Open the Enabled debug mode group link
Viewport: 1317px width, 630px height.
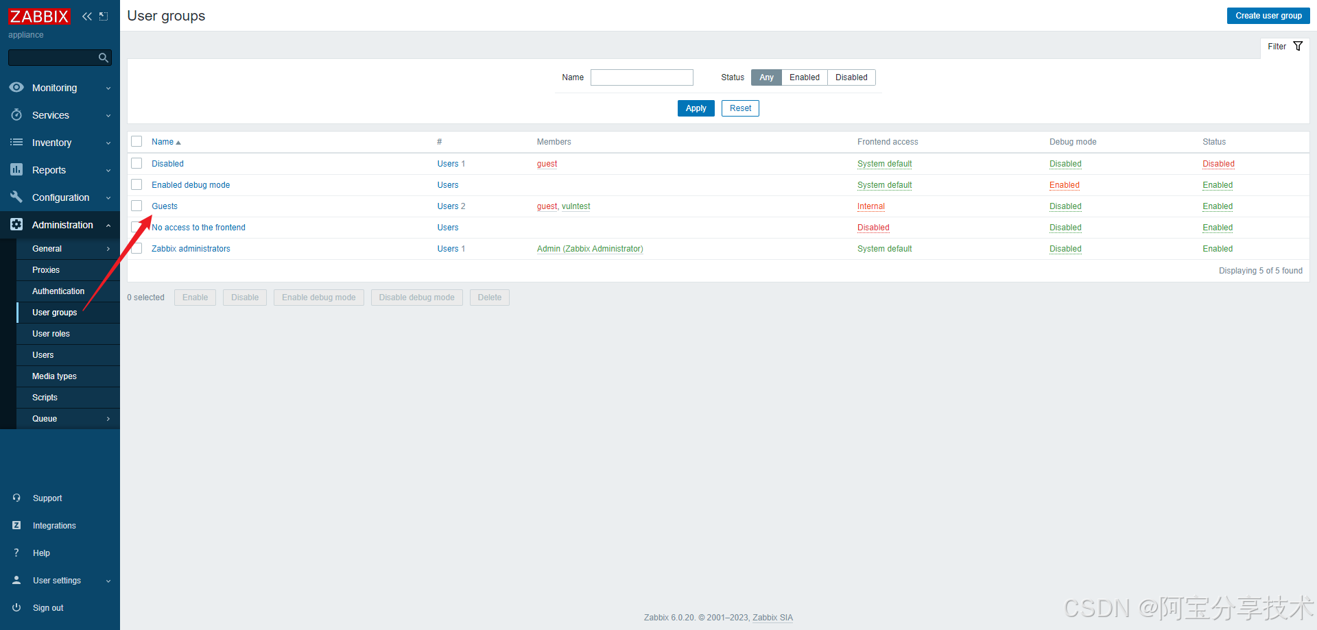point(191,185)
